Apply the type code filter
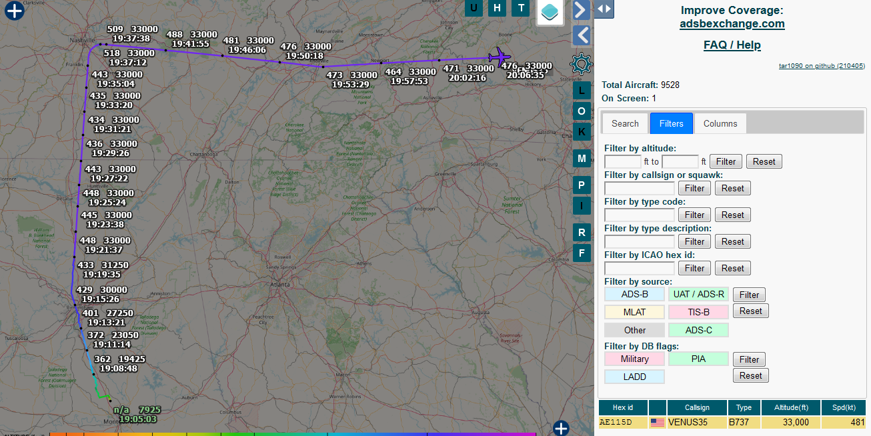 click(694, 215)
